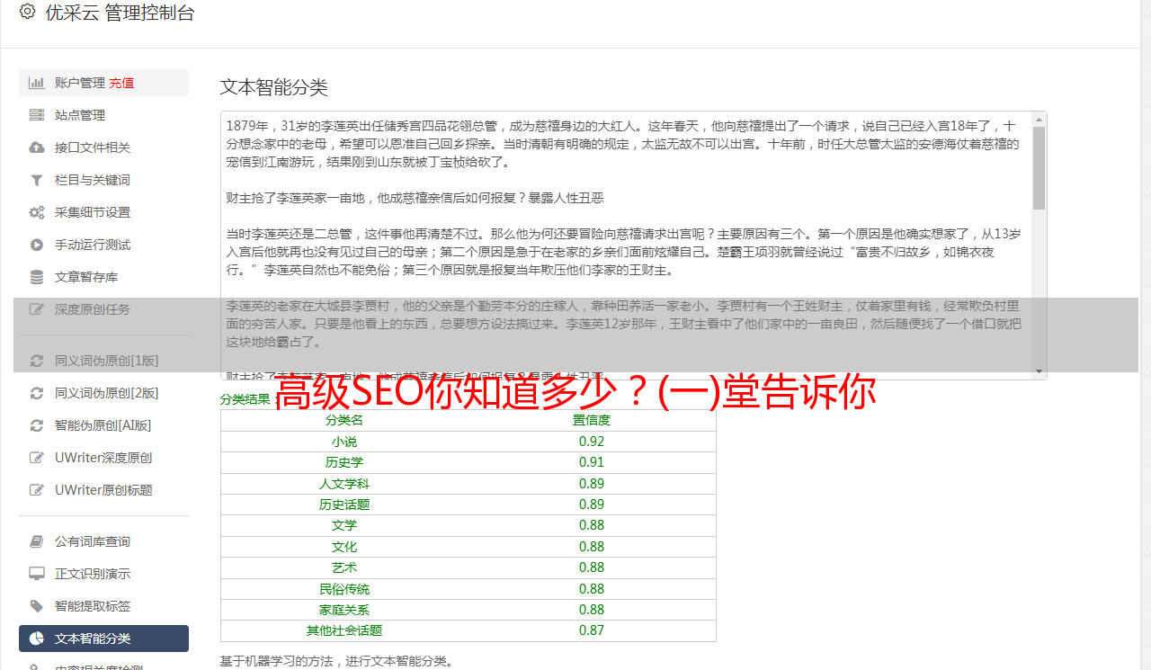Click the 0.87 confidence value
1151x670 pixels.
tap(592, 630)
